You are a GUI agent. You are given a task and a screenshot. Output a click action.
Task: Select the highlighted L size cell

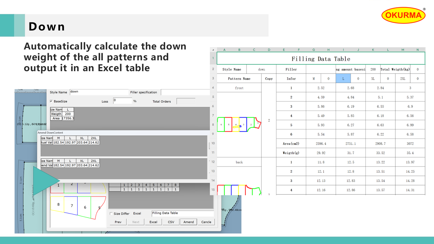coord(343,79)
